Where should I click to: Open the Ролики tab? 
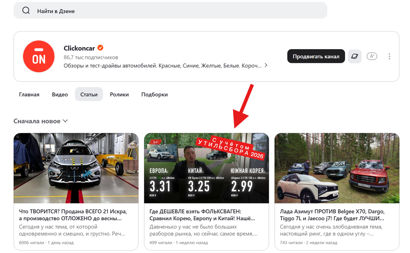(x=119, y=95)
